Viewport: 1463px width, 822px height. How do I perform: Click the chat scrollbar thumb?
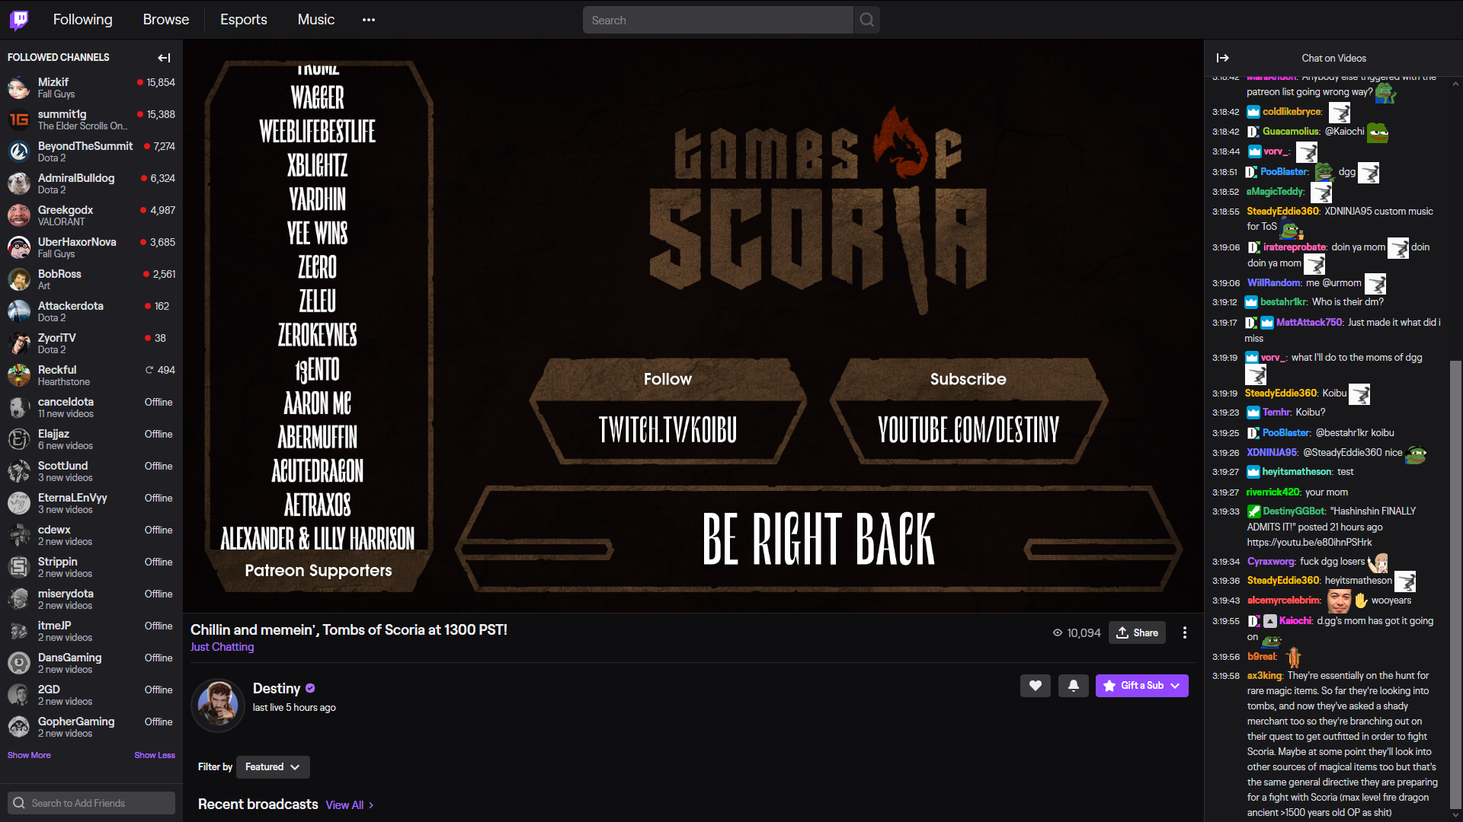coord(1455,585)
